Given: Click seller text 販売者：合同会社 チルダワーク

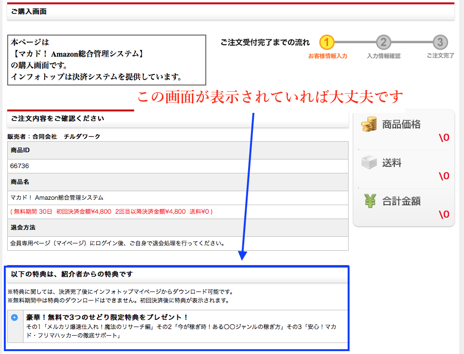Looking at the screenshot, I should click(x=54, y=136).
